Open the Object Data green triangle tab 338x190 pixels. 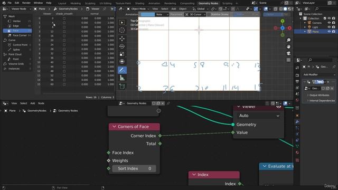pos(297,146)
